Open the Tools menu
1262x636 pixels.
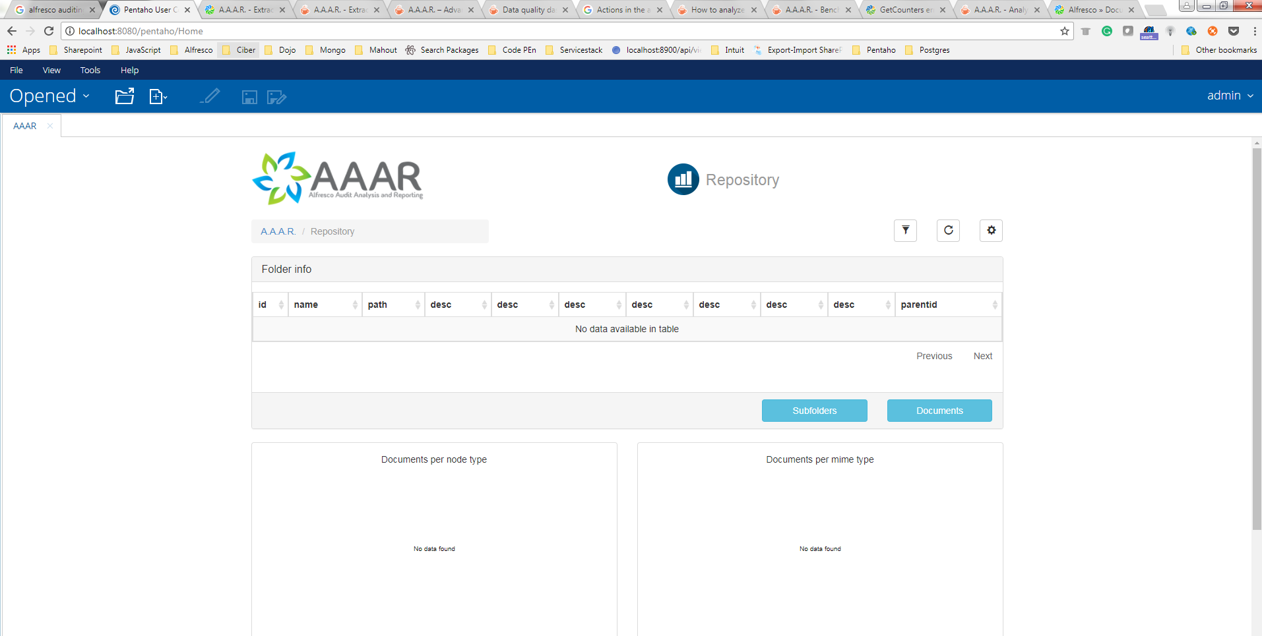[90, 70]
